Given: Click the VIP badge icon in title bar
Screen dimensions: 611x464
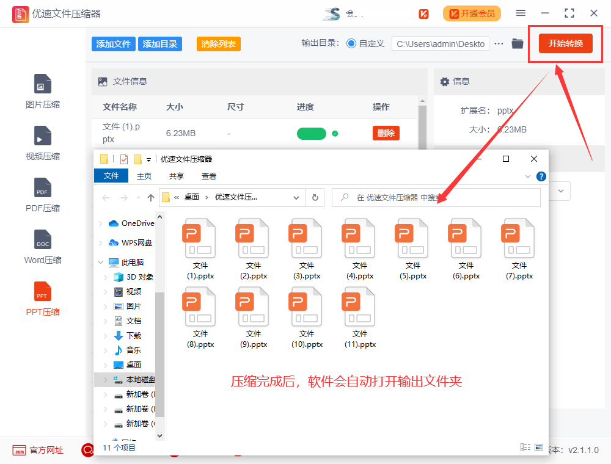Looking at the screenshot, I should tap(423, 14).
